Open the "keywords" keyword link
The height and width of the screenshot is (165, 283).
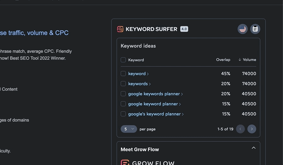coord(138,84)
